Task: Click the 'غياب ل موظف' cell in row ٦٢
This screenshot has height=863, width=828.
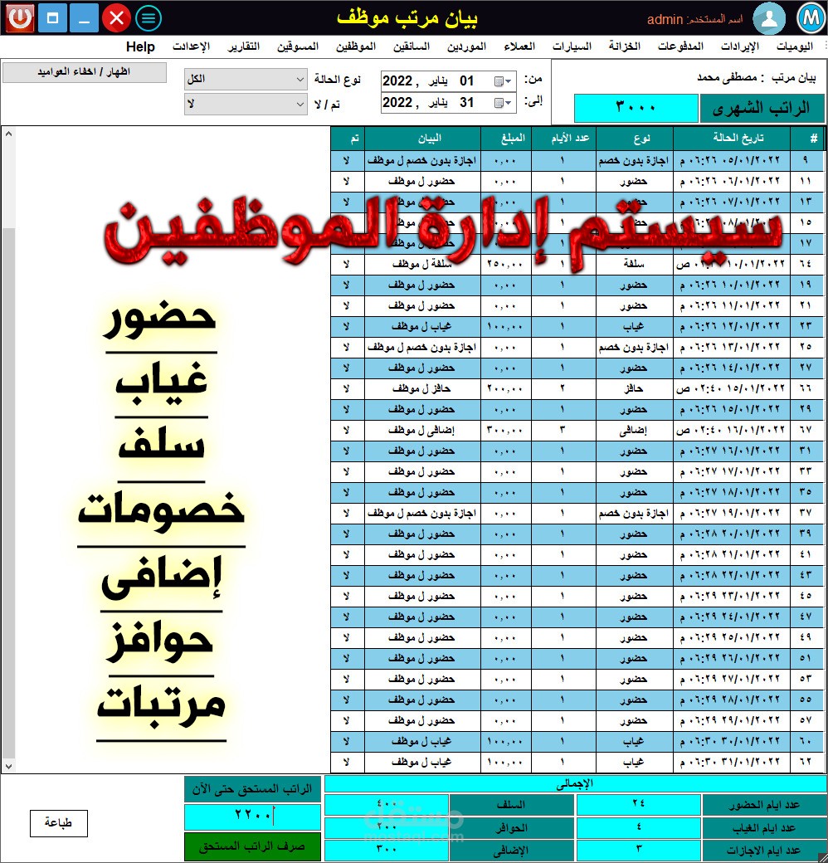Action: point(422,763)
